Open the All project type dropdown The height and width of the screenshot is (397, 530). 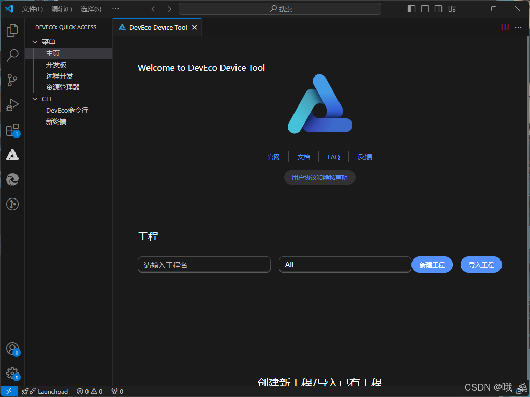(x=345, y=265)
